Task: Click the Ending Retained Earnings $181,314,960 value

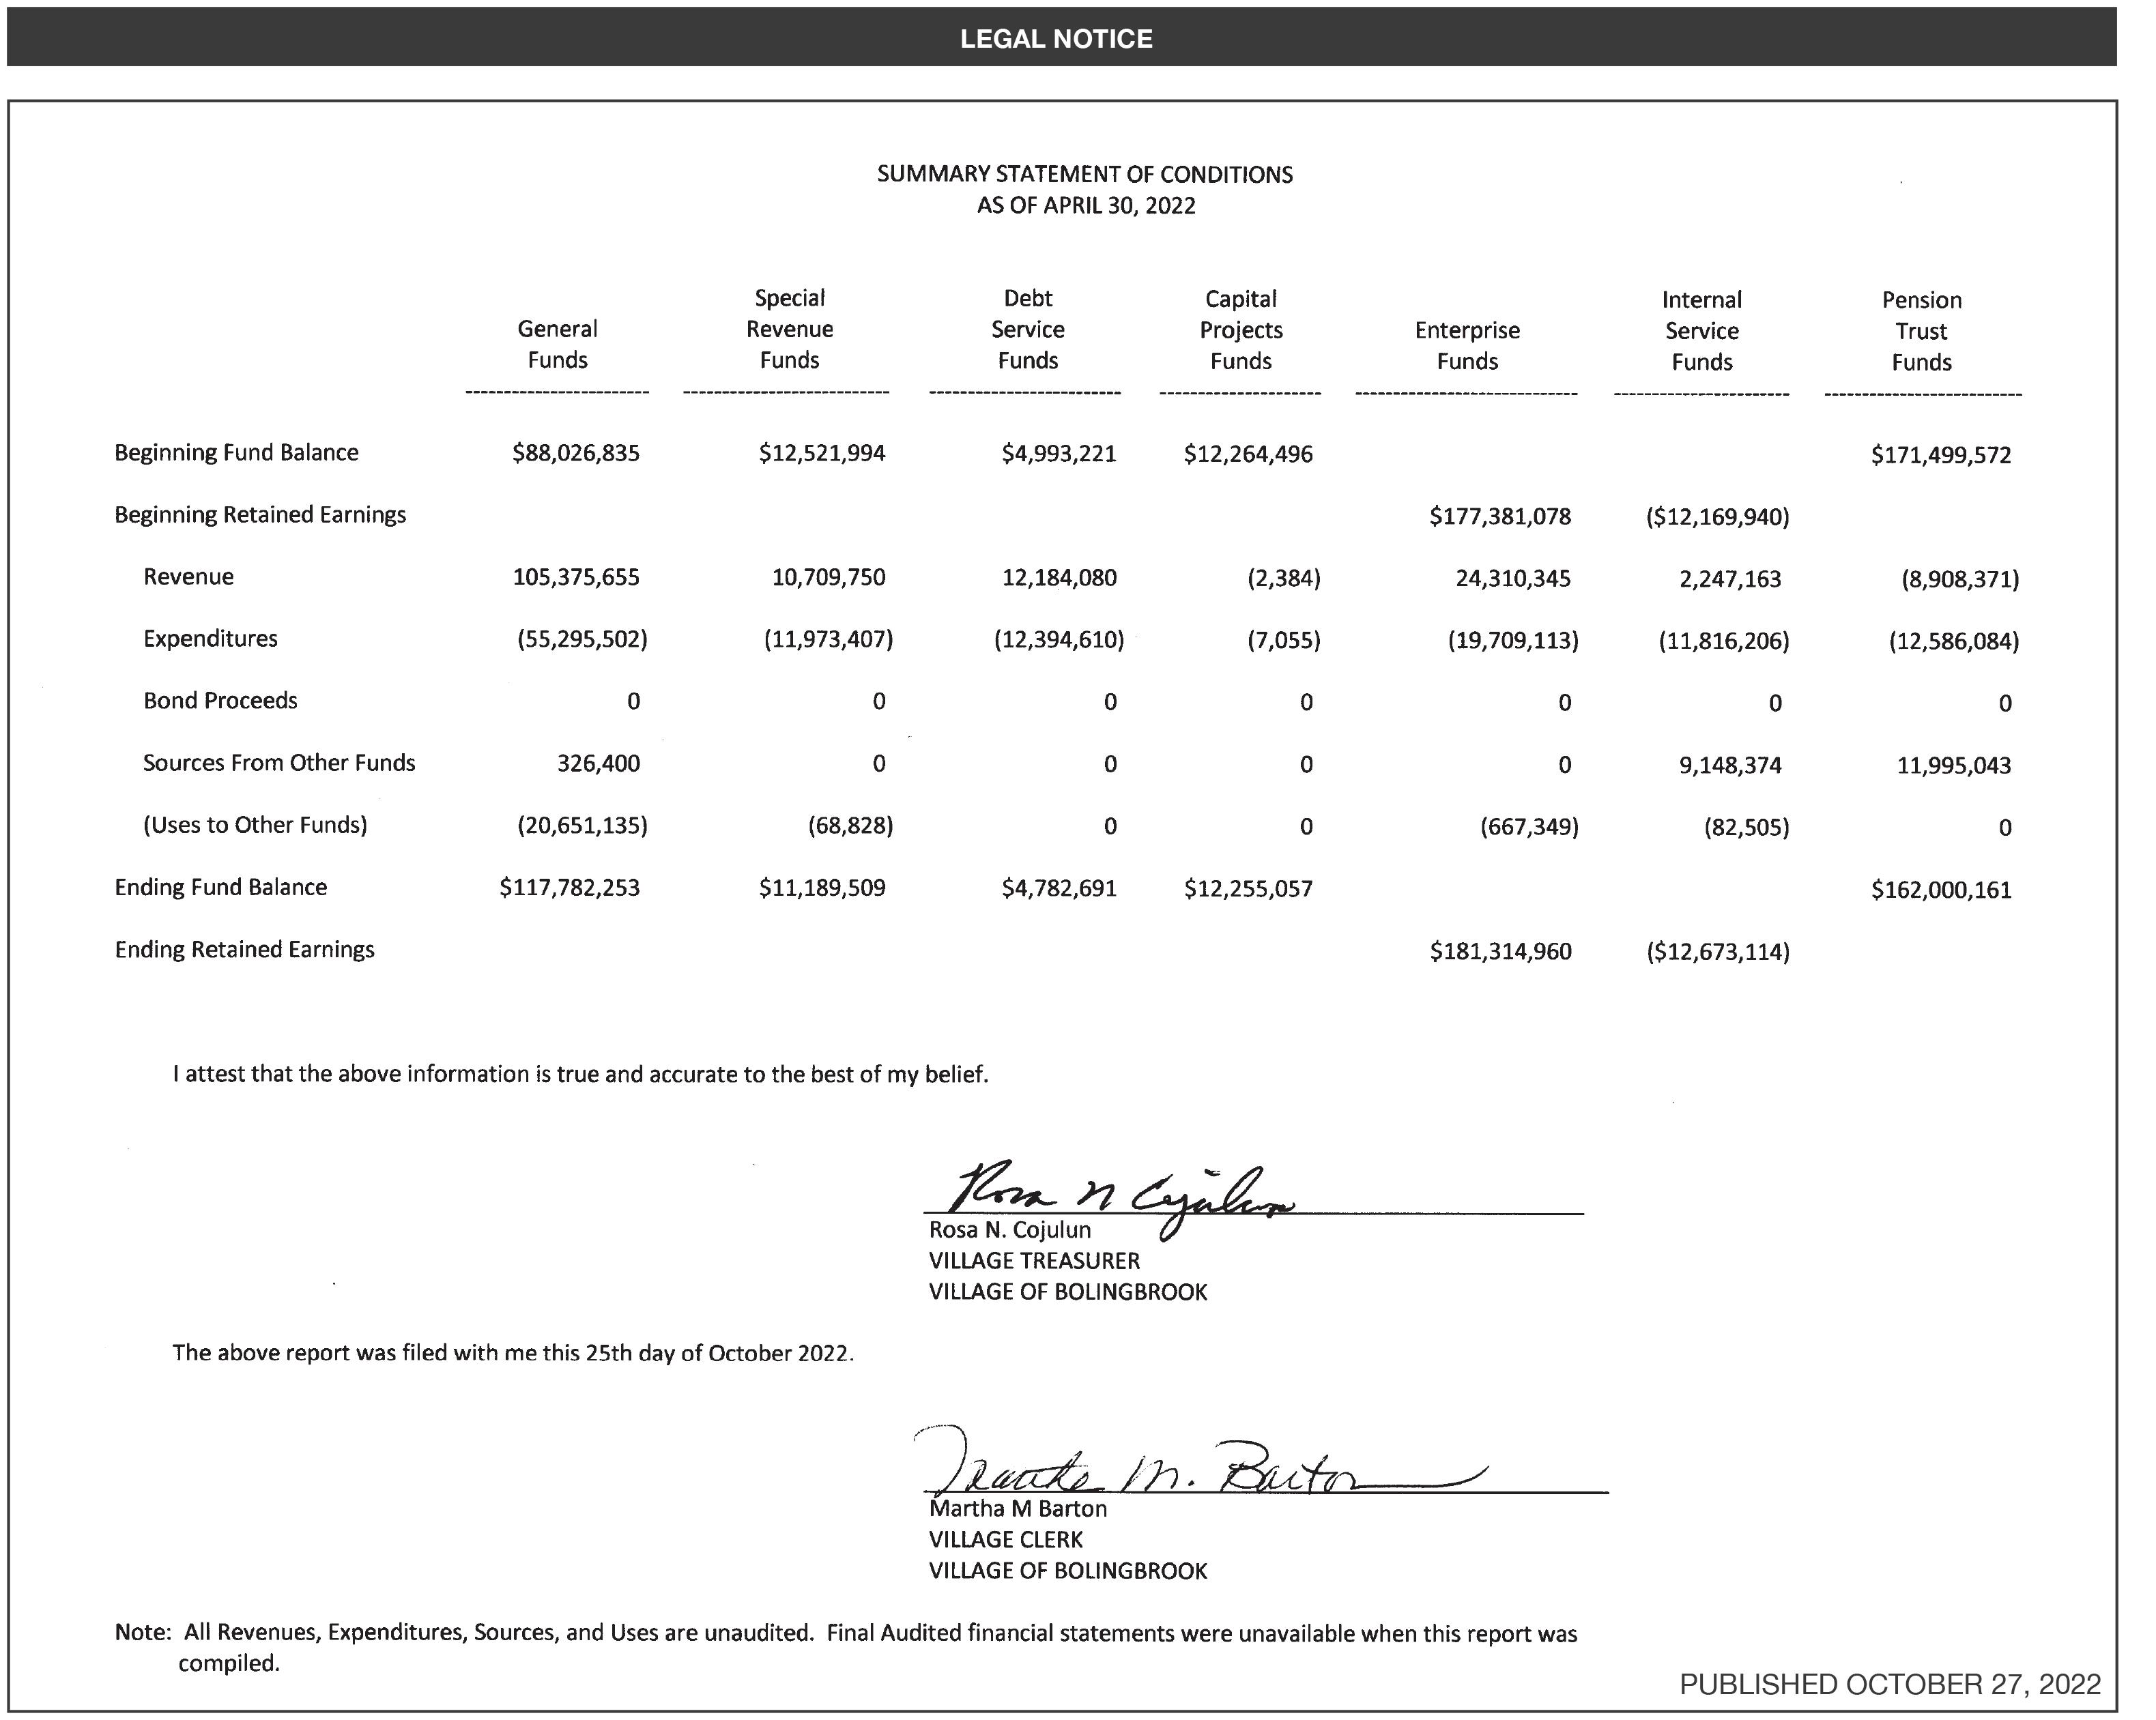Action: (x=1500, y=952)
